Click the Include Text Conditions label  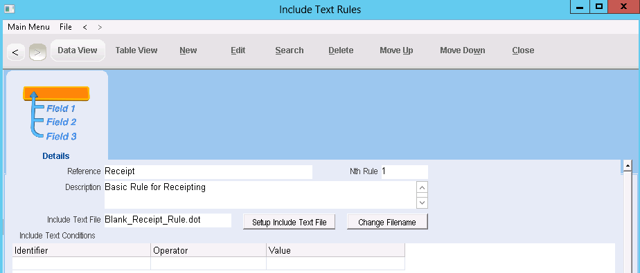(57, 236)
